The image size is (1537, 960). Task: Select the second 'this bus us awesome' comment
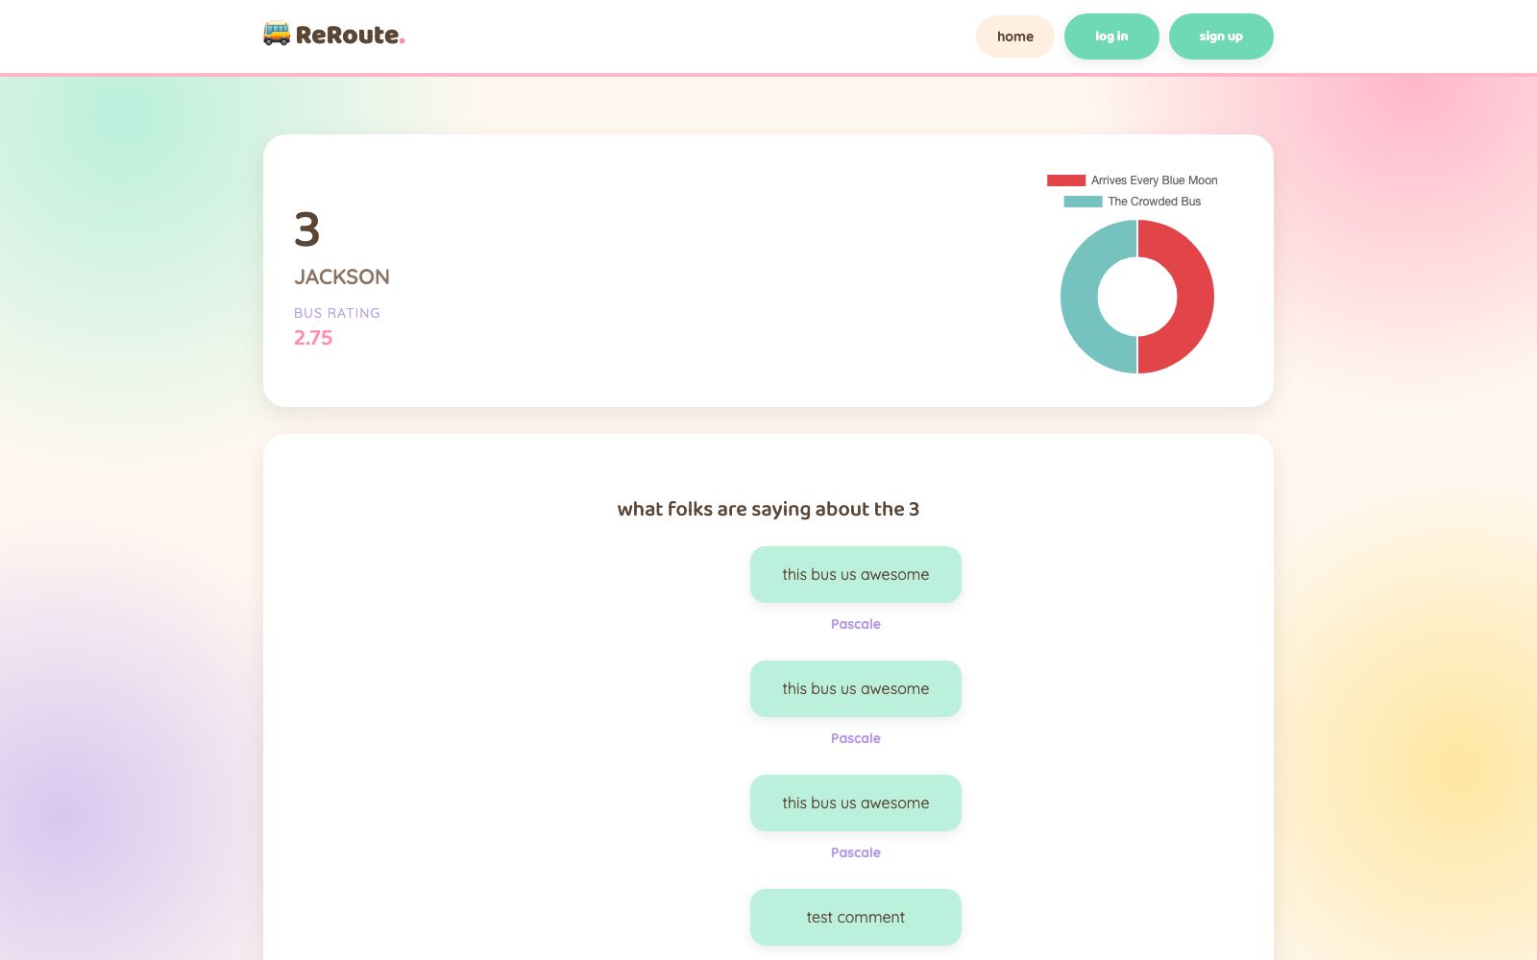(x=856, y=688)
